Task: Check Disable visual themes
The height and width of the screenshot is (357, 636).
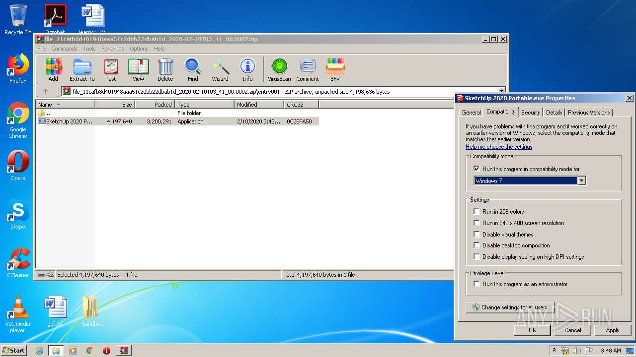Action: coord(477,235)
